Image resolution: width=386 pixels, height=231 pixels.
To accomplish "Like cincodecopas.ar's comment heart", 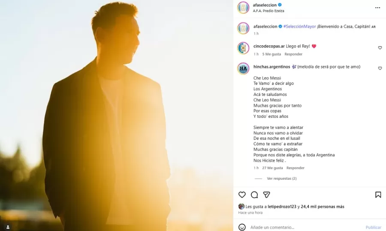I will click(380, 48).
